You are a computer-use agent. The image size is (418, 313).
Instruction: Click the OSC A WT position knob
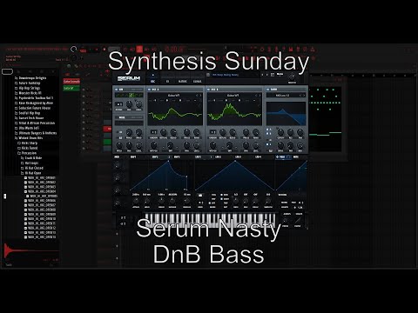153,145
